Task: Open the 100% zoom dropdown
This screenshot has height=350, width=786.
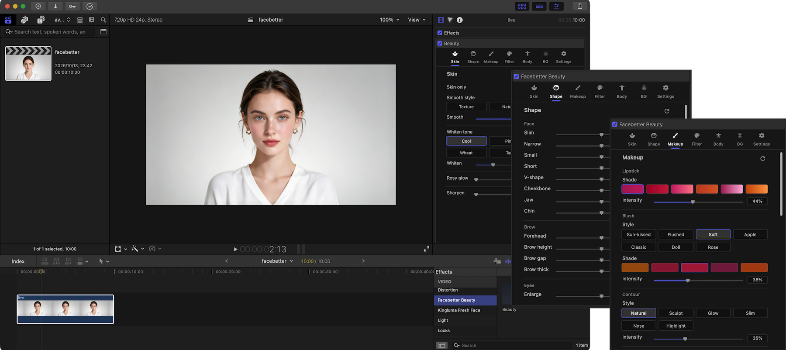Action: (390, 20)
